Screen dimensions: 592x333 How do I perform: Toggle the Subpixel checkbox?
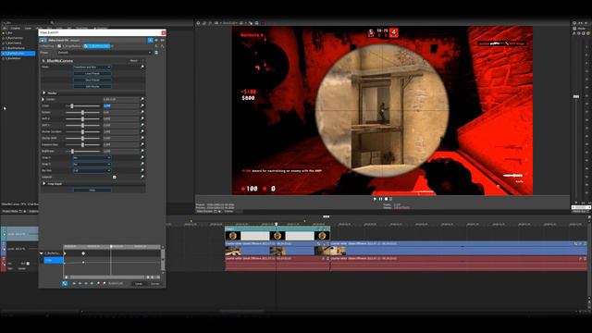tap(115, 177)
